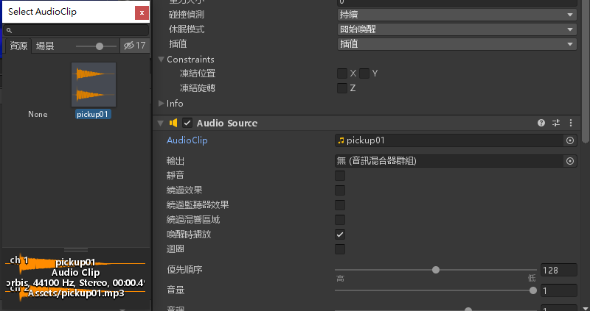Switch to the 資源 tab

click(x=18, y=46)
